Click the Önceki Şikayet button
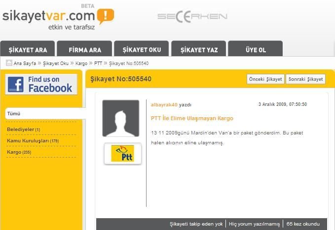Screen dimensions: 335x230 tap(265, 79)
